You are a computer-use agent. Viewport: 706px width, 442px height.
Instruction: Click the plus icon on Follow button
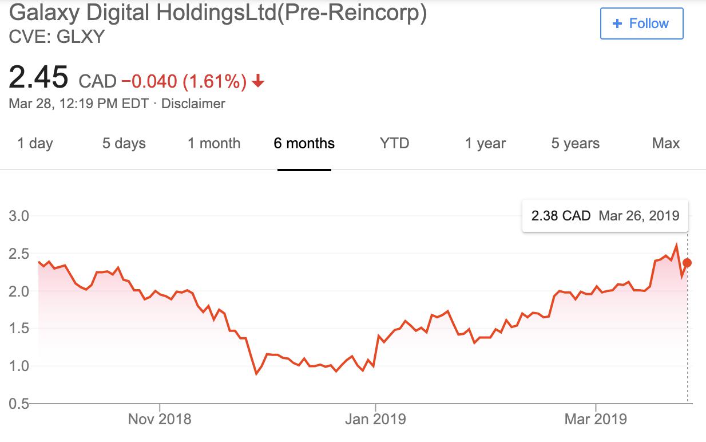[x=617, y=23]
